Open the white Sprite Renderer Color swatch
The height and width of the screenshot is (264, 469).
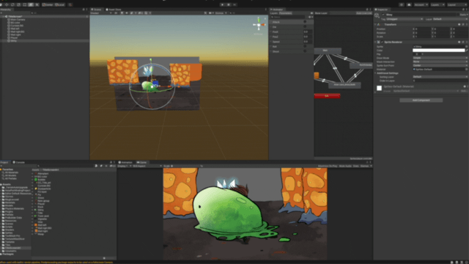pyautogui.click(x=438, y=51)
